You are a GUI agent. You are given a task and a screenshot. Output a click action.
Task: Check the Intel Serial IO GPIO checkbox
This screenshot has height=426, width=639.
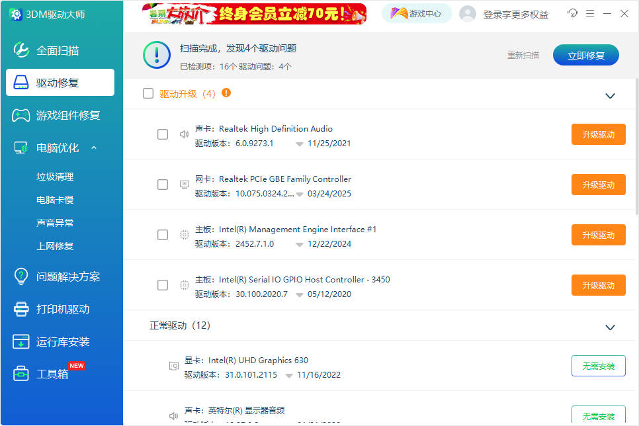(163, 285)
